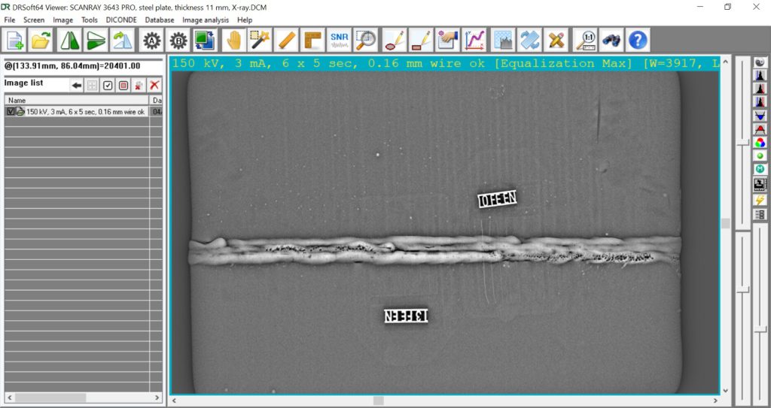The height and width of the screenshot is (408, 771).
Task: Click the yin-yang invert icon in sidebar
Action: [760, 63]
